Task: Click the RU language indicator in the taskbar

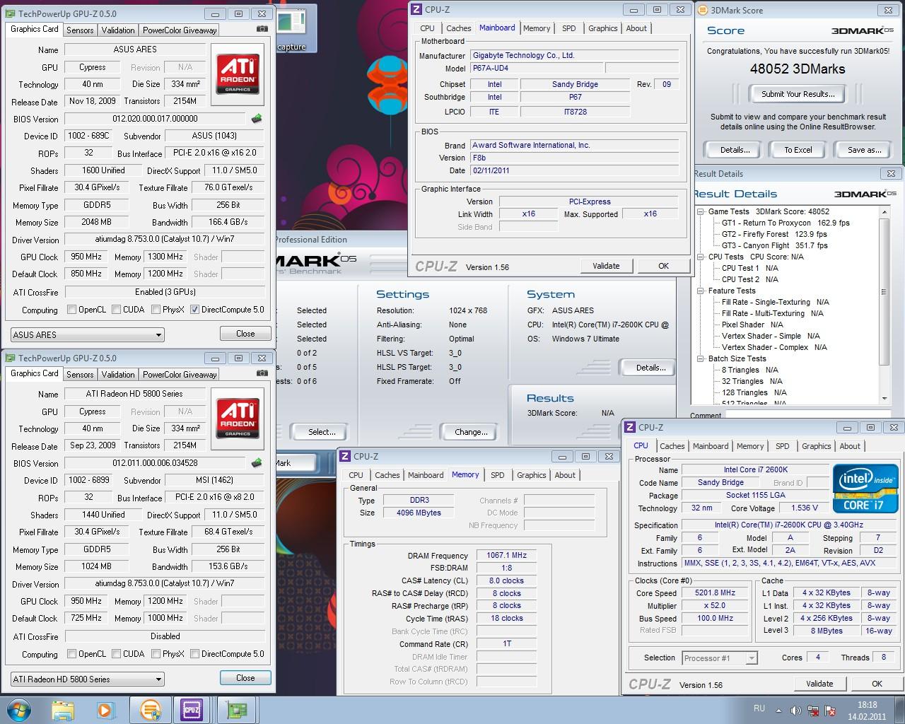Action: (759, 708)
